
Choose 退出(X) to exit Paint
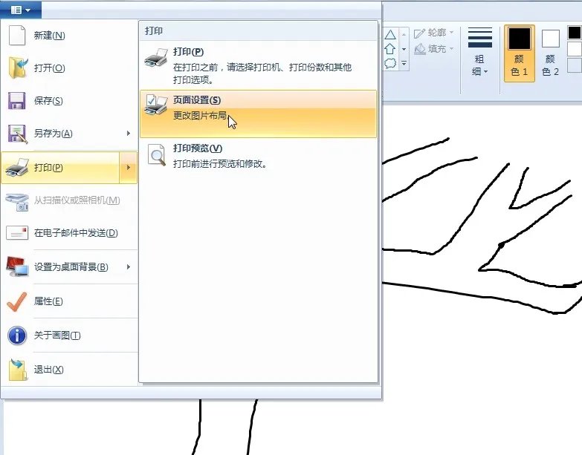(69, 370)
